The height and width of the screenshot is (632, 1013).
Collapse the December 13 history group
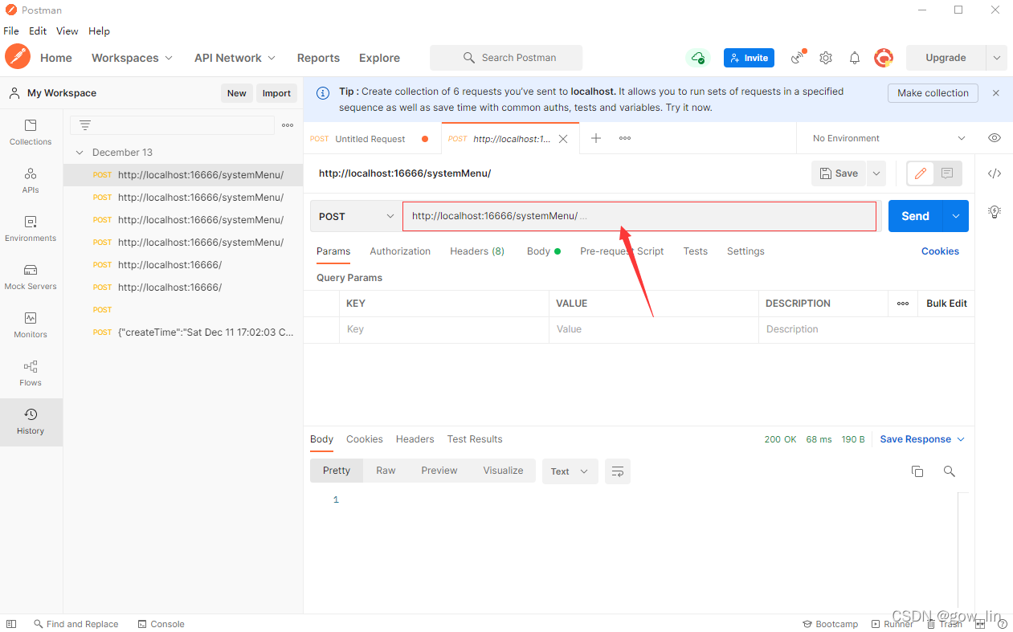point(80,153)
